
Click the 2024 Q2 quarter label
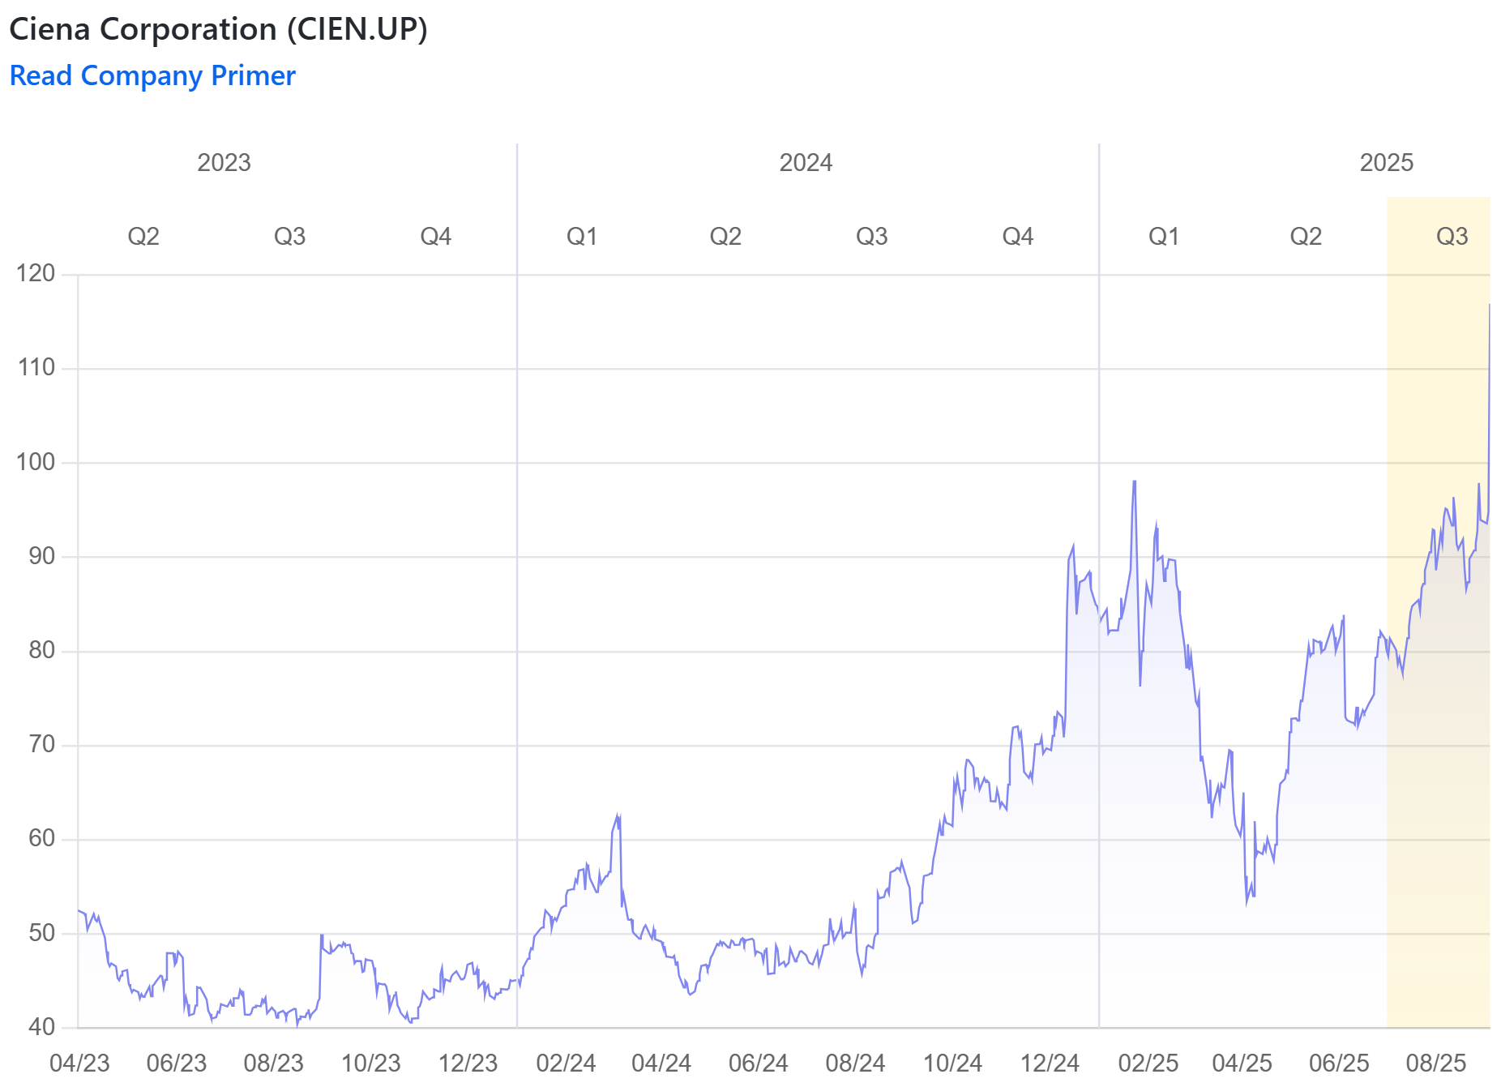(x=725, y=237)
